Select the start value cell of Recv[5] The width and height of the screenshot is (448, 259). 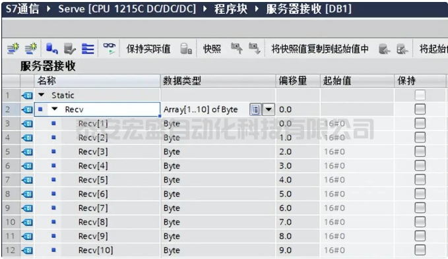(357, 180)
